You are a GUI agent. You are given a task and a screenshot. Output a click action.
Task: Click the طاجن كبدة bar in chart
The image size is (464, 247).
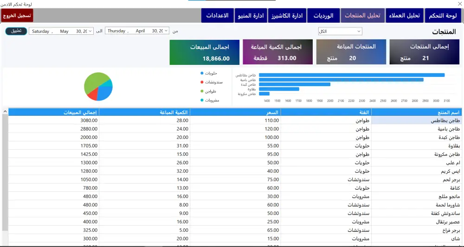coord(295,84)
